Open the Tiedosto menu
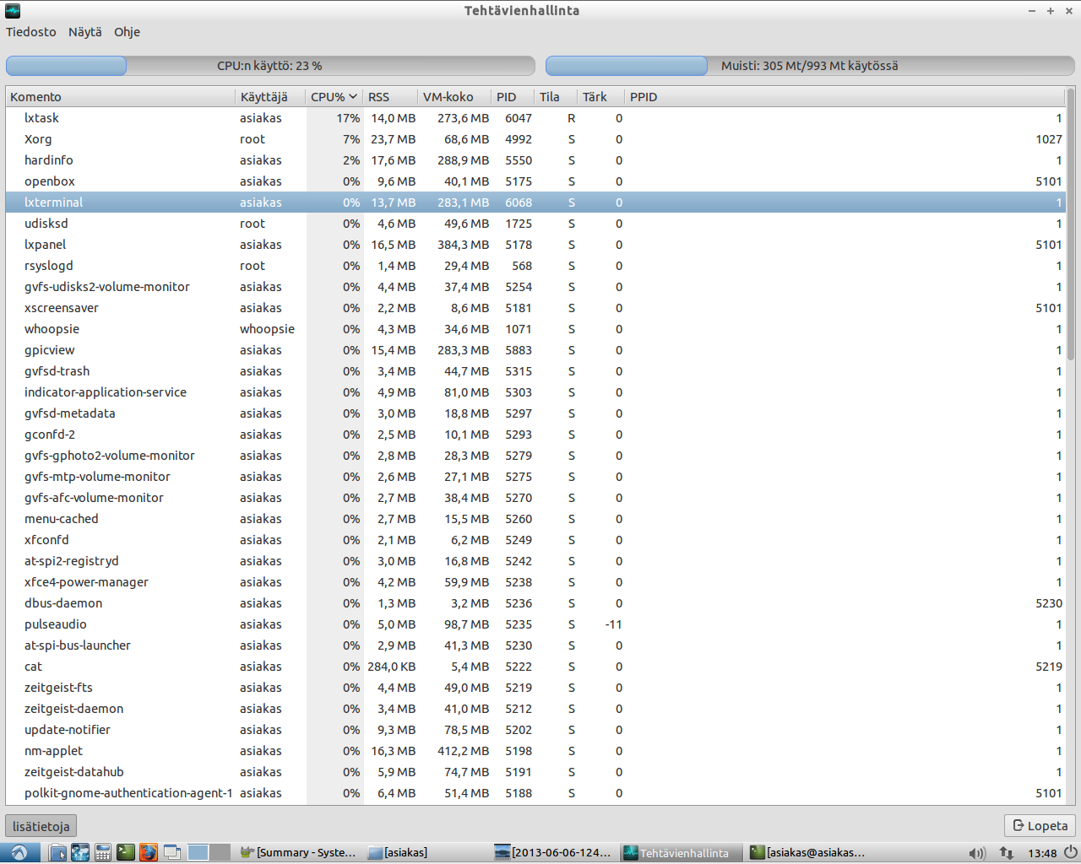 click(x=31, y=32)
